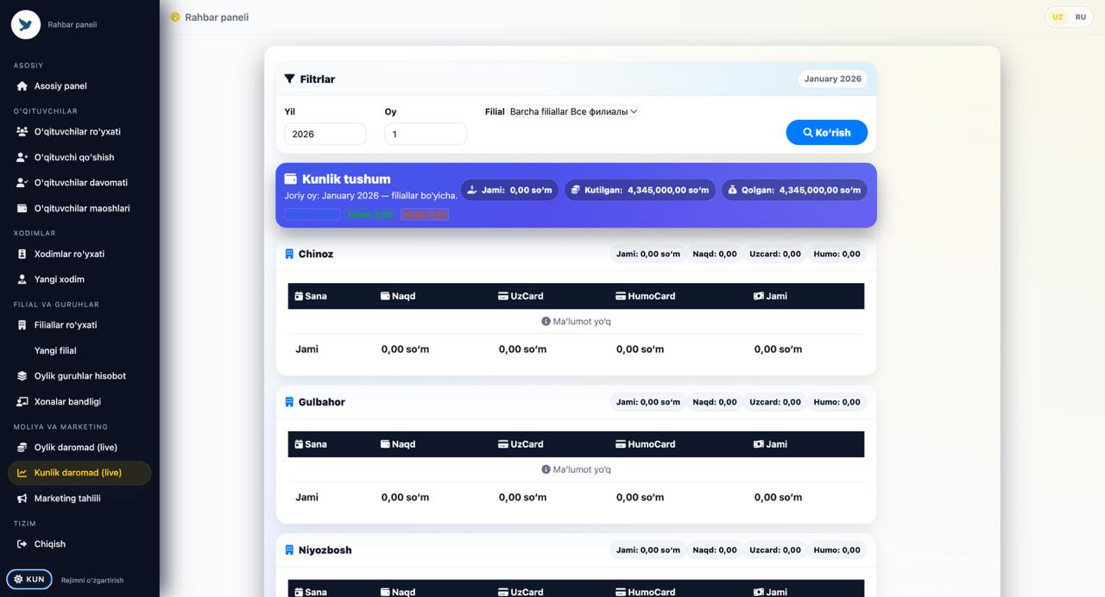Click the home icon beside Asosiy panel

[22, 86]
